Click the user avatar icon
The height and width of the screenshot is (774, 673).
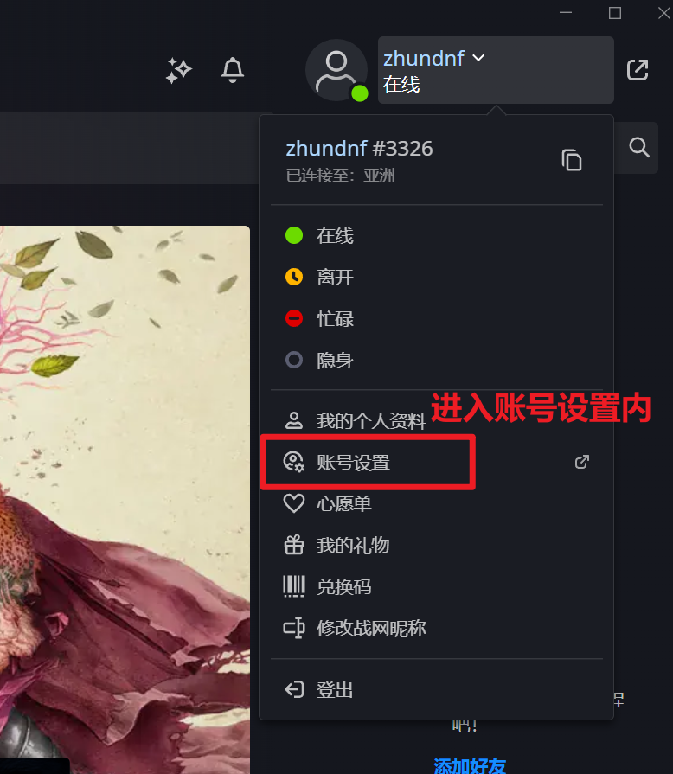pos(336,70)
